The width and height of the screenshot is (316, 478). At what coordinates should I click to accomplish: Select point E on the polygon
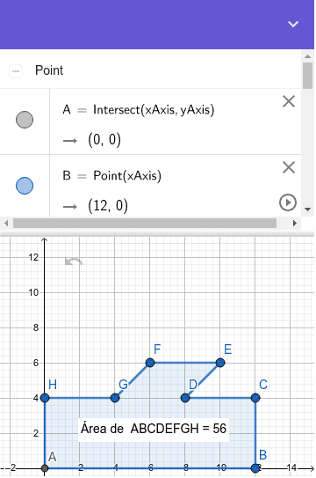[x=220, y=363]
